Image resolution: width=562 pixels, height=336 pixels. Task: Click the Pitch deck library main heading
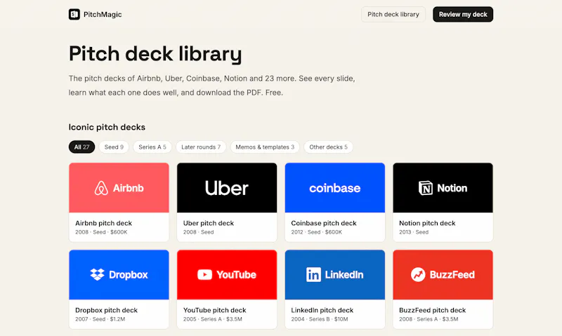155,54
